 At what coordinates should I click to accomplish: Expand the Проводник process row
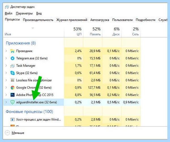[6, 51]
